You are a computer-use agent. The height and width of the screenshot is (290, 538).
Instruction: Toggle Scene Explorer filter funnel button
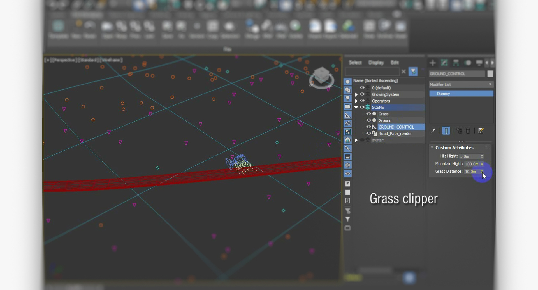point(413,72)
